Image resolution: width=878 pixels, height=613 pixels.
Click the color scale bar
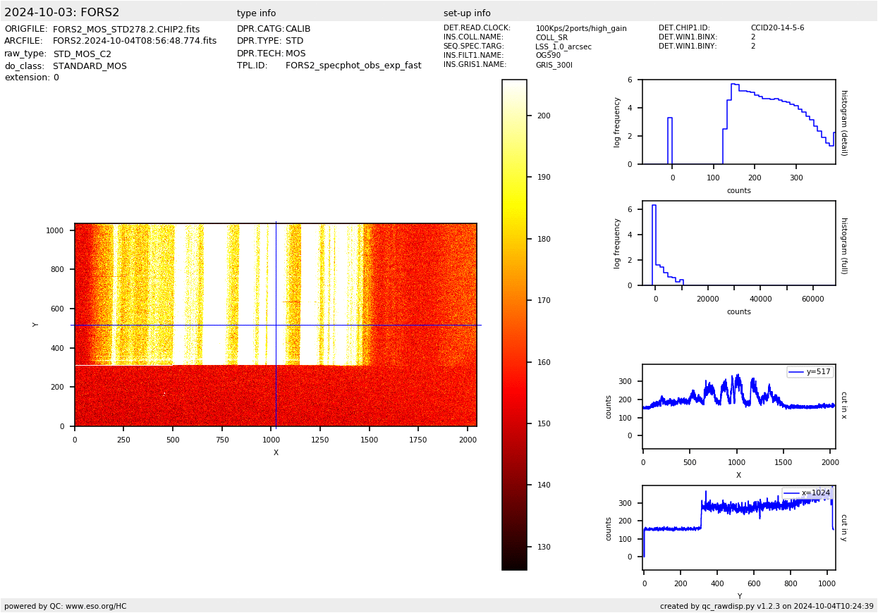[x=514, y=324]
